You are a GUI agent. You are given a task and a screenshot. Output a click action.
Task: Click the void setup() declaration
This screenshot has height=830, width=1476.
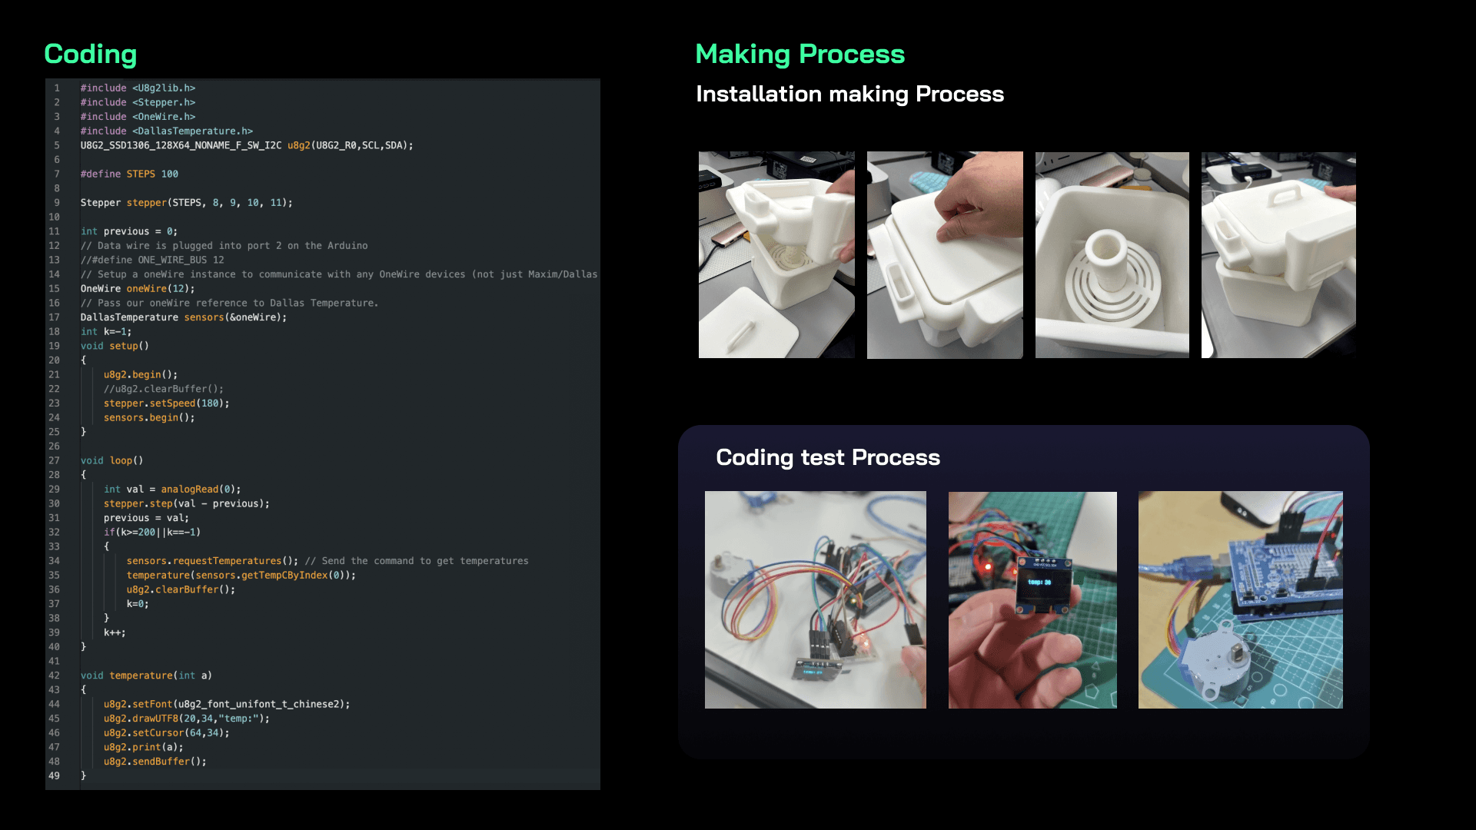point(115,346)
